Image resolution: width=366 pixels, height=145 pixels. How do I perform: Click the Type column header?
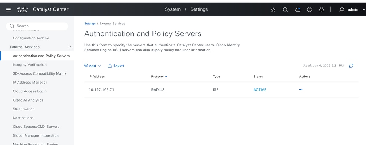pos(217,76)
